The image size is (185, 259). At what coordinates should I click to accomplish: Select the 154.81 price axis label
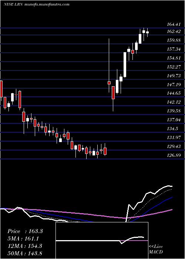coord(174,58)
